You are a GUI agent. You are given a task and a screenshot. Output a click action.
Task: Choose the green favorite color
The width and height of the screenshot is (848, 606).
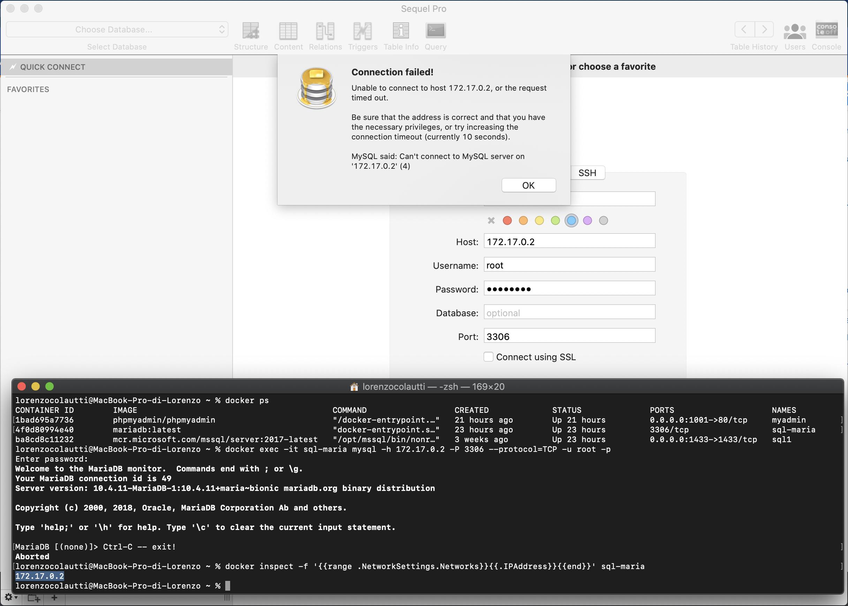pos(555,220)
